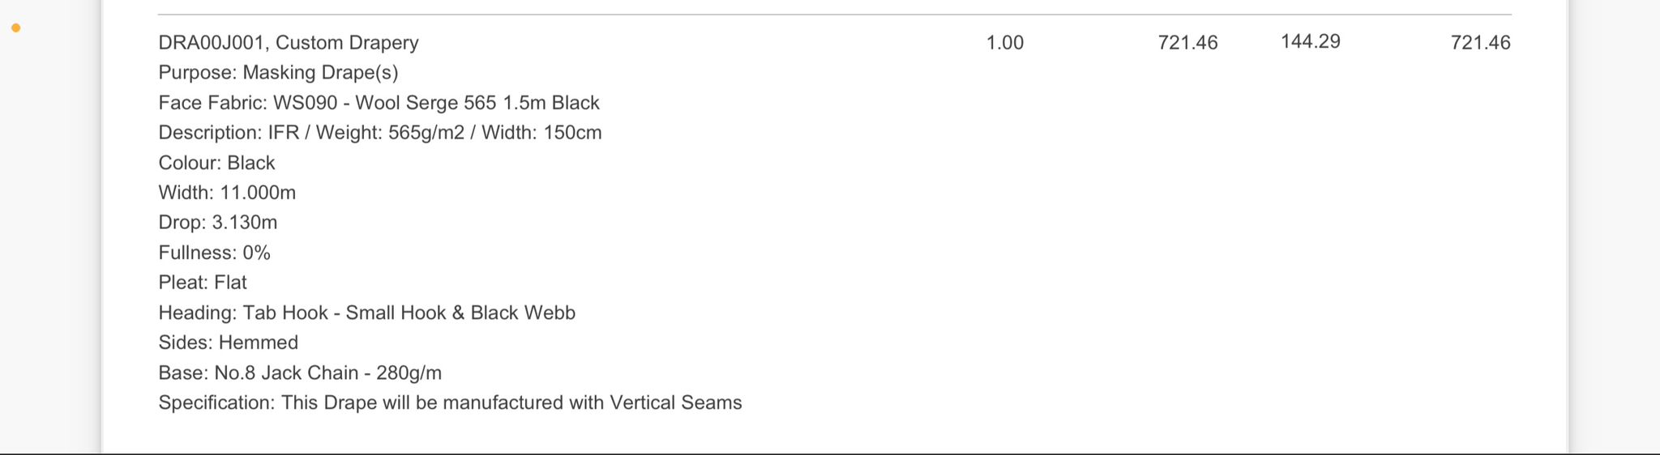Select the Colour: Black line
Image resolution: width=1660 pixels, height=455 pixels.
[216, 163]
